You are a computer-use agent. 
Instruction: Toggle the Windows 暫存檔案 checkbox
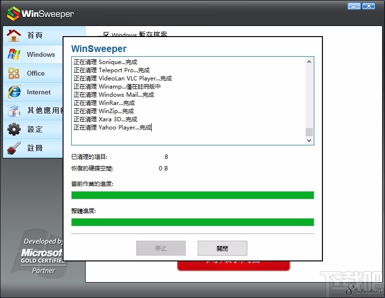(107, 34)
